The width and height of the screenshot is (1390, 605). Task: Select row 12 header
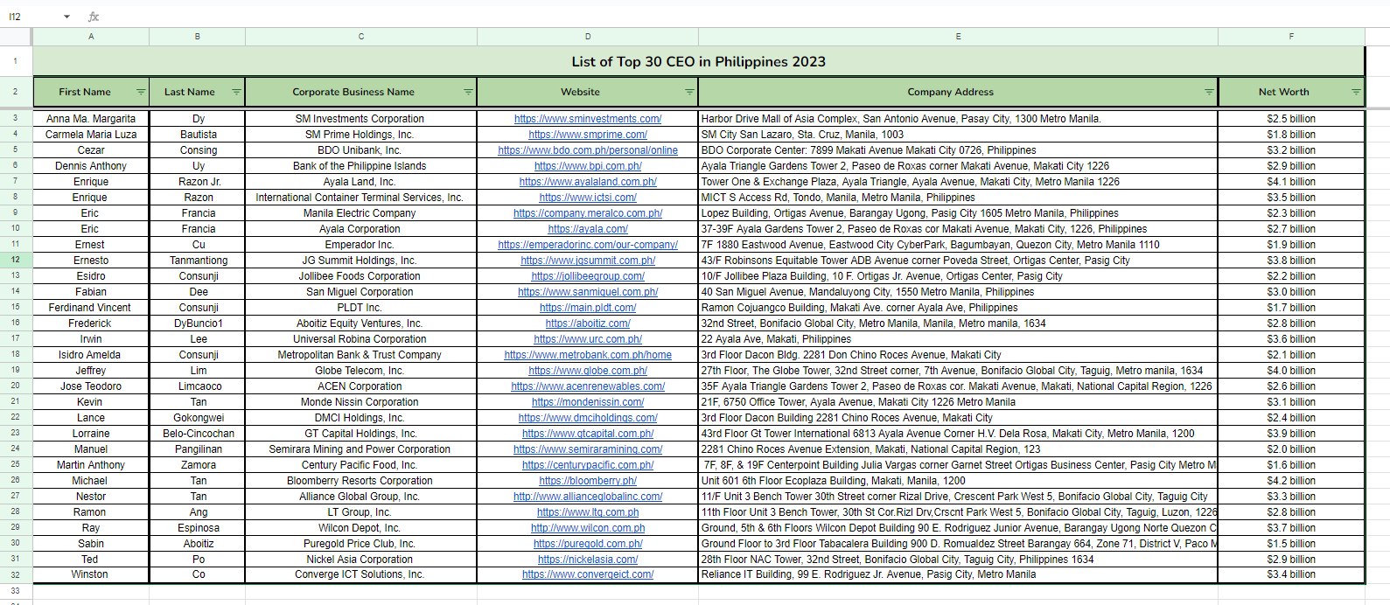coord(16,260)
